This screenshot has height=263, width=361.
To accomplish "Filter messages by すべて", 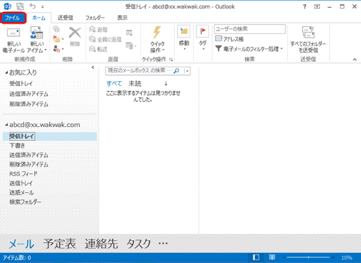I will tap(114, 83).
